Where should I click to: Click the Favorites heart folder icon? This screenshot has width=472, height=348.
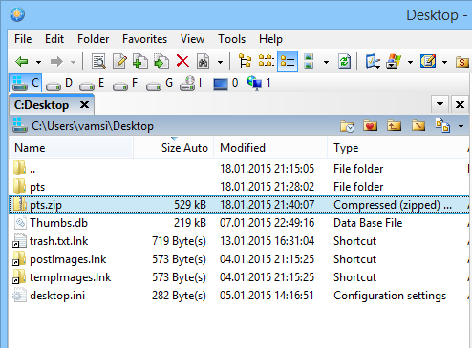point(370,126)
